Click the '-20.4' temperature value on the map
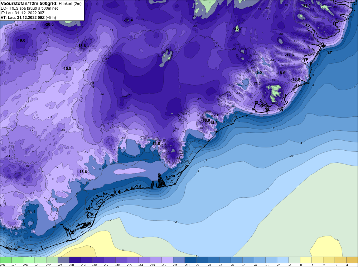The height and width of the screenshot is (267, 358). (x=128, y=20)
